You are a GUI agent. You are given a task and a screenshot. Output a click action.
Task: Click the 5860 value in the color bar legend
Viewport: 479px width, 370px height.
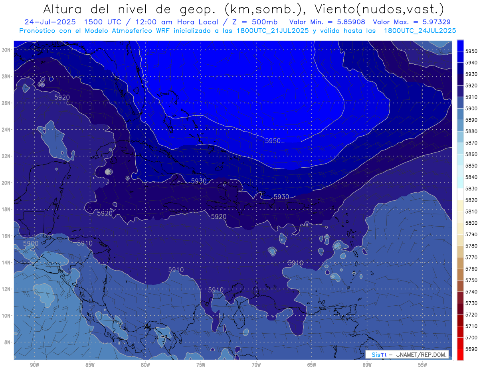[x=471, y=154]
